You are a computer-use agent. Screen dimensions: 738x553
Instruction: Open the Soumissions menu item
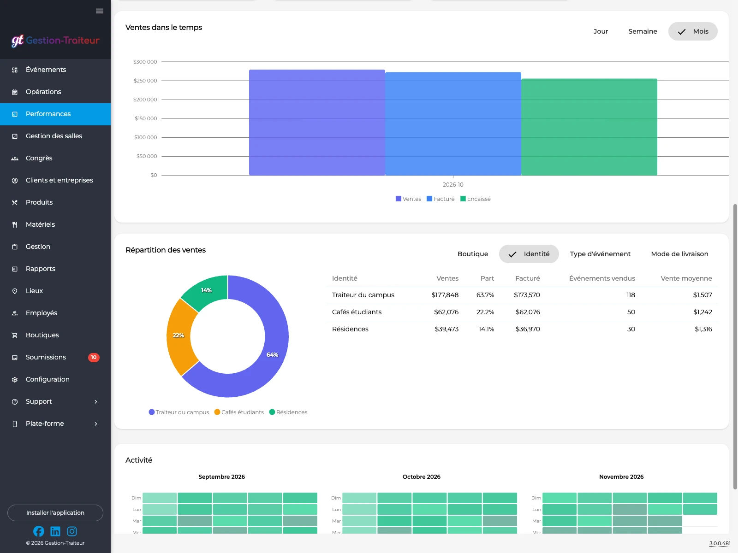click(55, 357)
